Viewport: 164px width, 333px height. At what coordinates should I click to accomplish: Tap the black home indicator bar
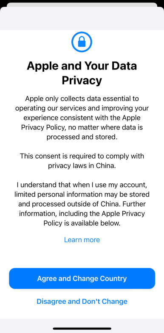(82, 328)
